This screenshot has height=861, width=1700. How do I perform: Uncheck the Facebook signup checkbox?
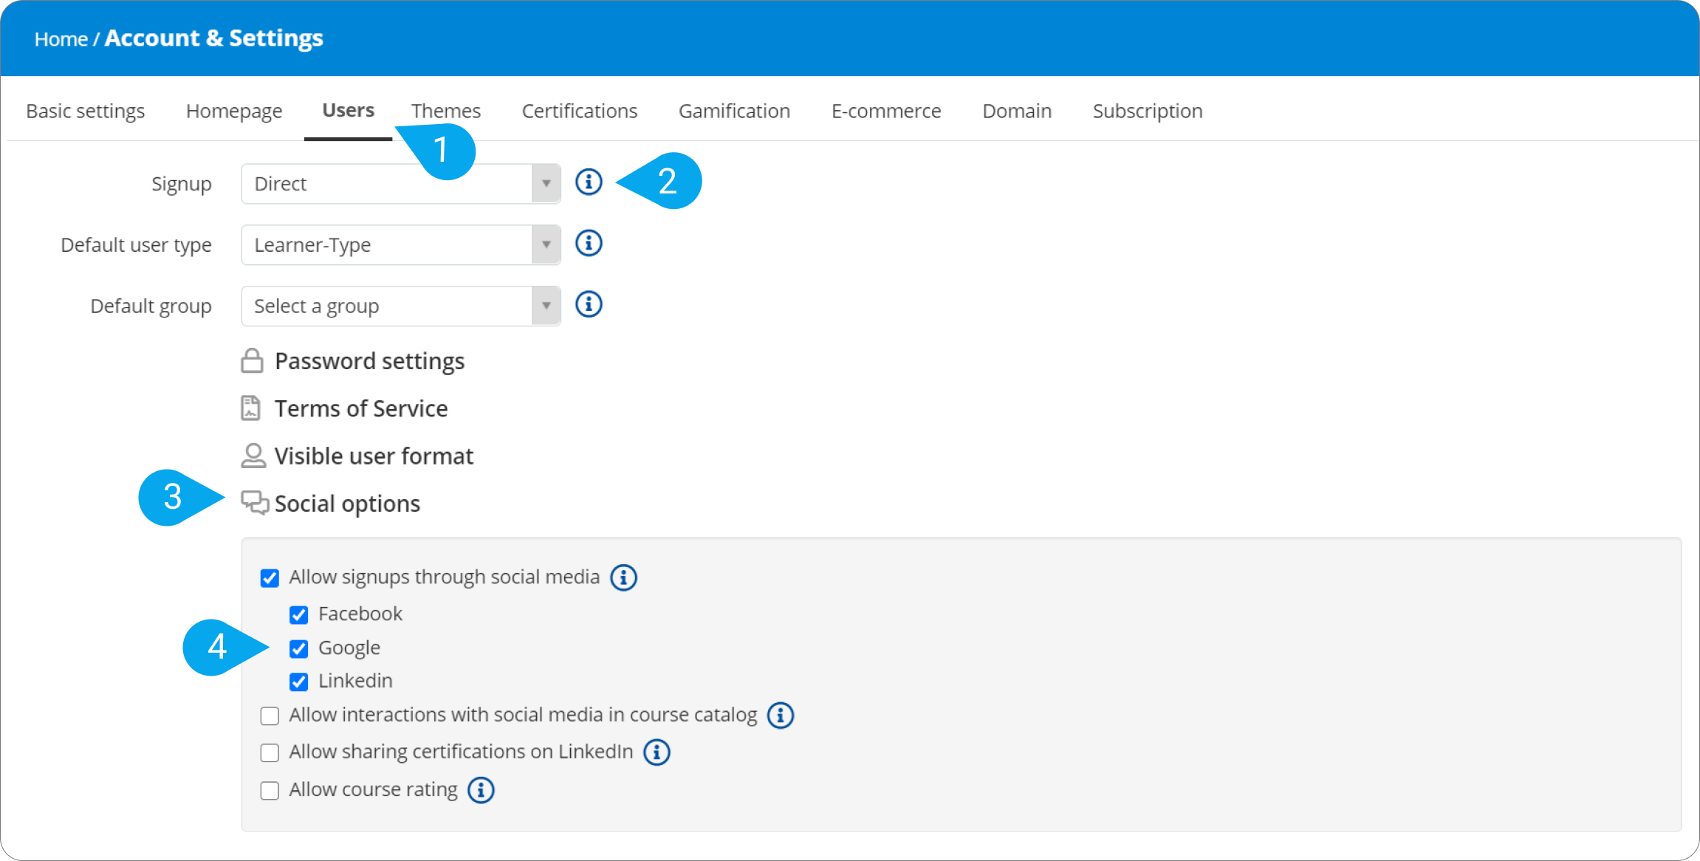[299, 614]
